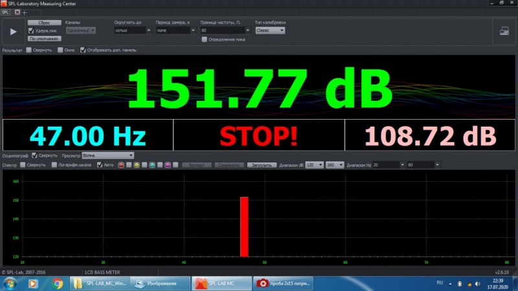
Task: Uncheck Отображать доп. панель checkbox
Action: [83, 50]
